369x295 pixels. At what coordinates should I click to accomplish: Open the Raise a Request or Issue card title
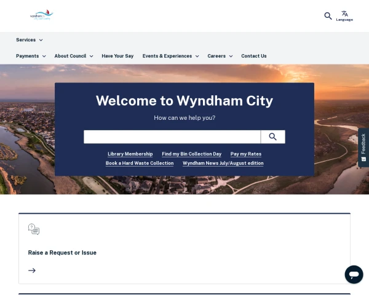[x=62, y=253]
